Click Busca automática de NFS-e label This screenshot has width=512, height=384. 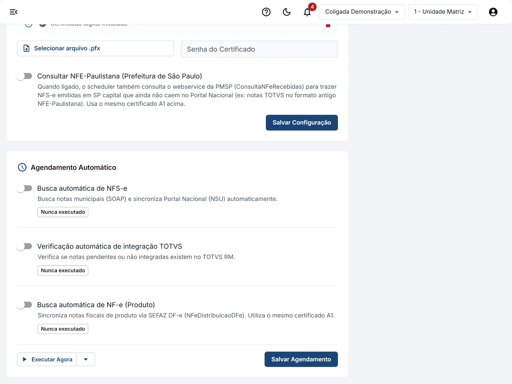(82, 188)
